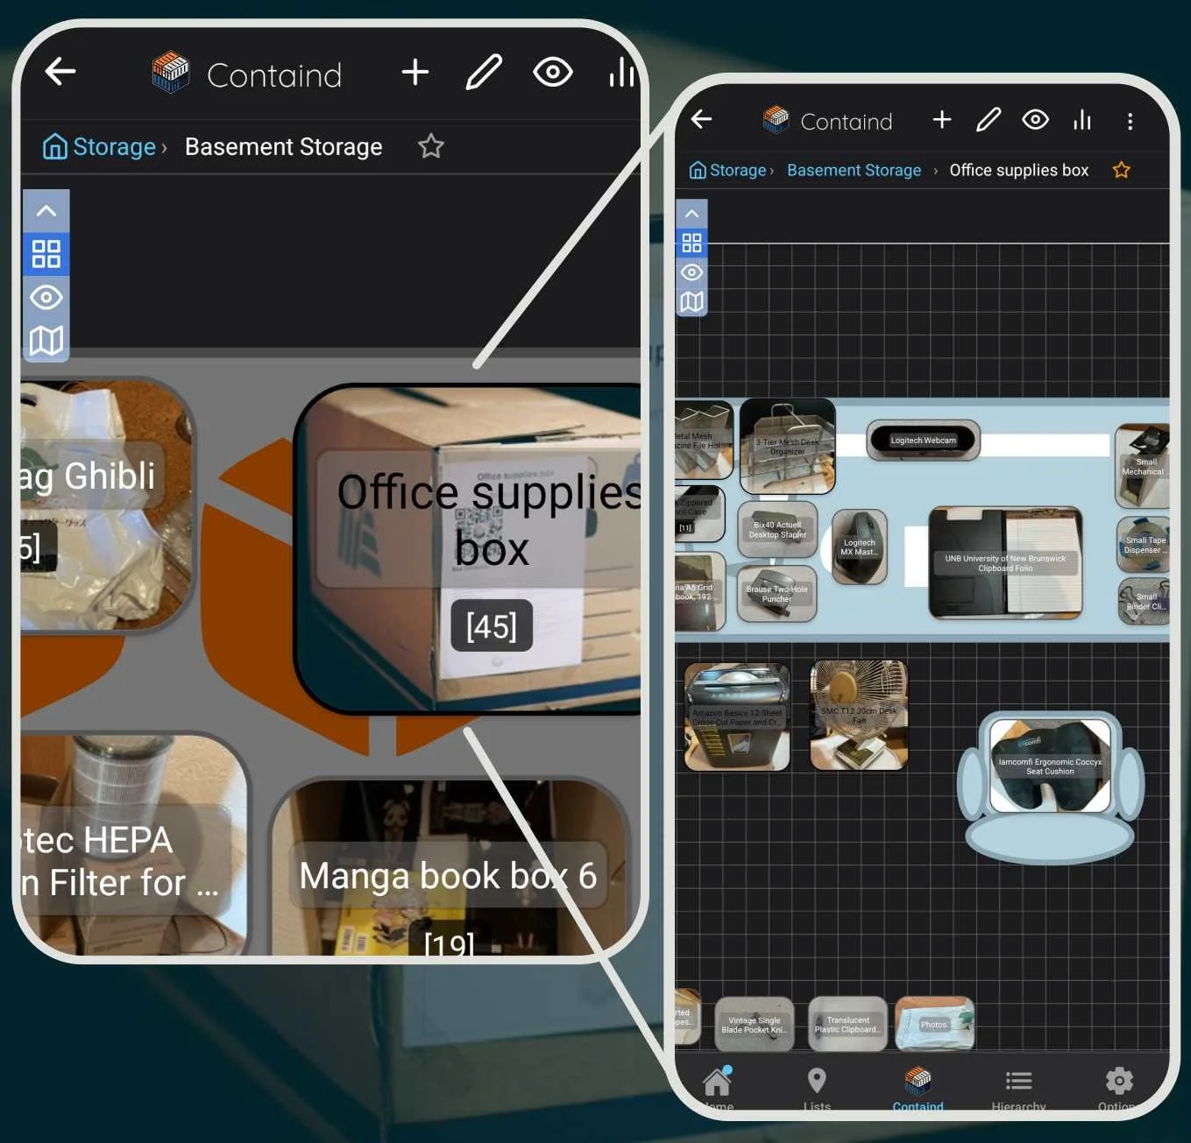Add item with plus on Office supplies screen
Viewport: 1191px width, 1143px height.
(x=942, y=119)
